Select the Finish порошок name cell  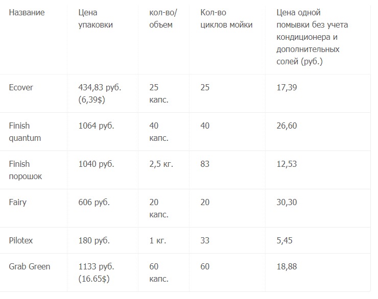(x=26, y=170)
